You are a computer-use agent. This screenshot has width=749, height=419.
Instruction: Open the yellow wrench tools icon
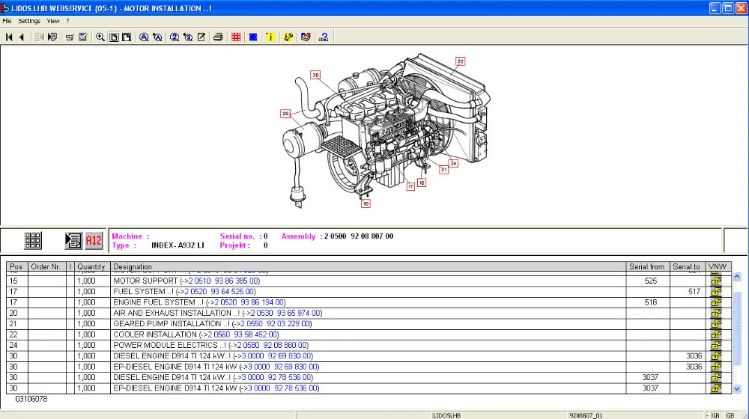click(x=288, y=37)
